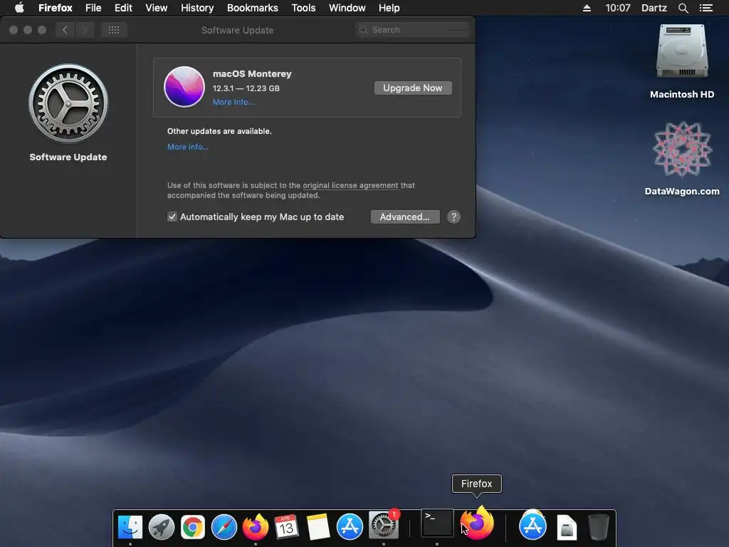This screenshot has width=729, height=547.
Task: Click the Software Update gear icon
Action: (x=68, y=103)
